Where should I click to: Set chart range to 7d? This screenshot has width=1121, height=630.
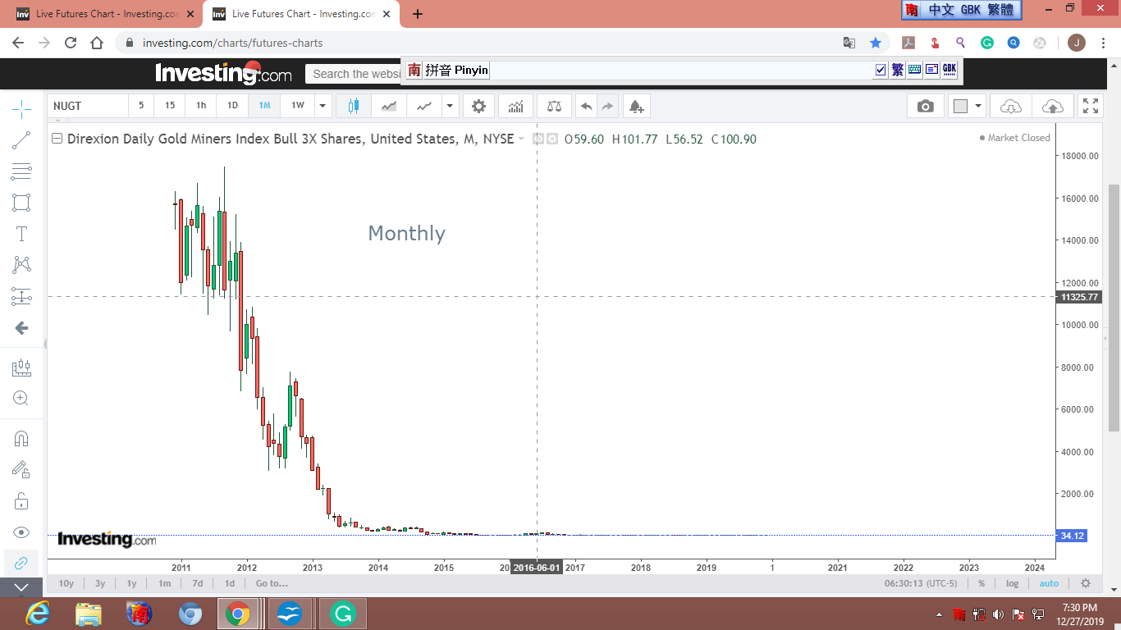198,583
